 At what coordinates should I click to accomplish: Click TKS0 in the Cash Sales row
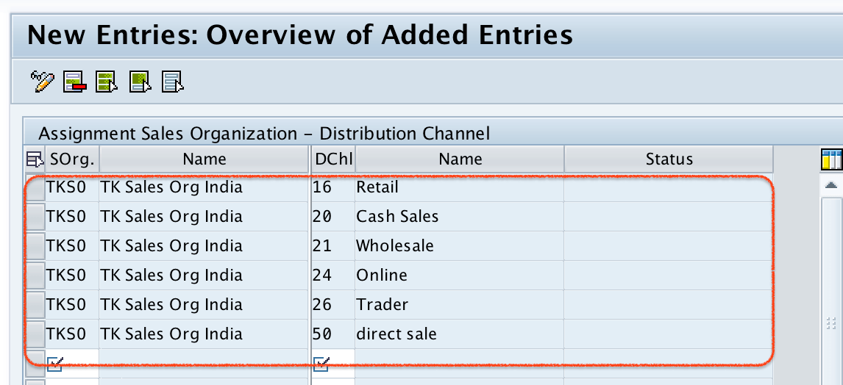click(66, 217)
